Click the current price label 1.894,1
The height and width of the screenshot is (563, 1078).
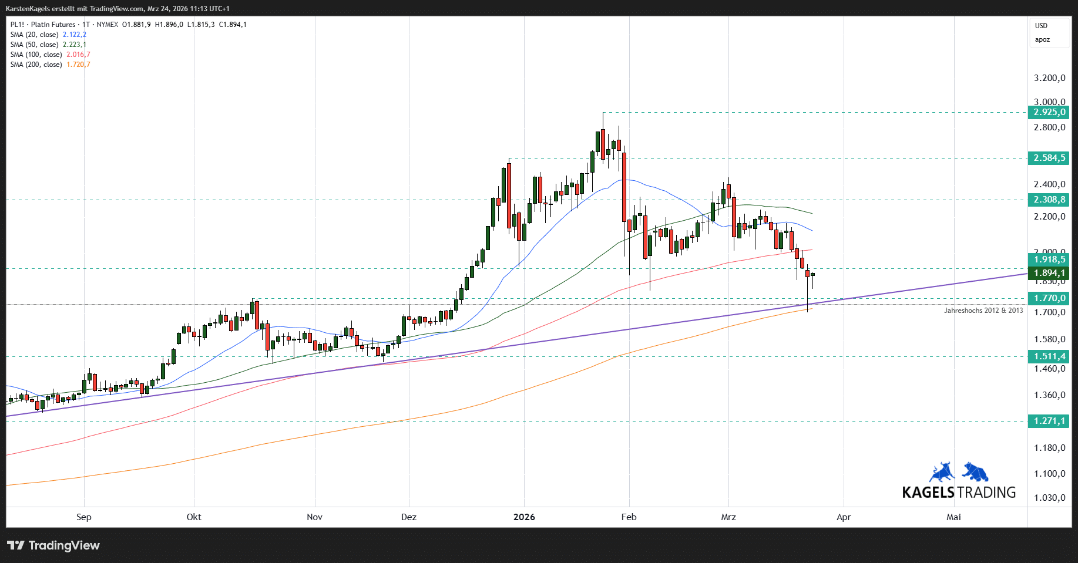click(1049, 273)
